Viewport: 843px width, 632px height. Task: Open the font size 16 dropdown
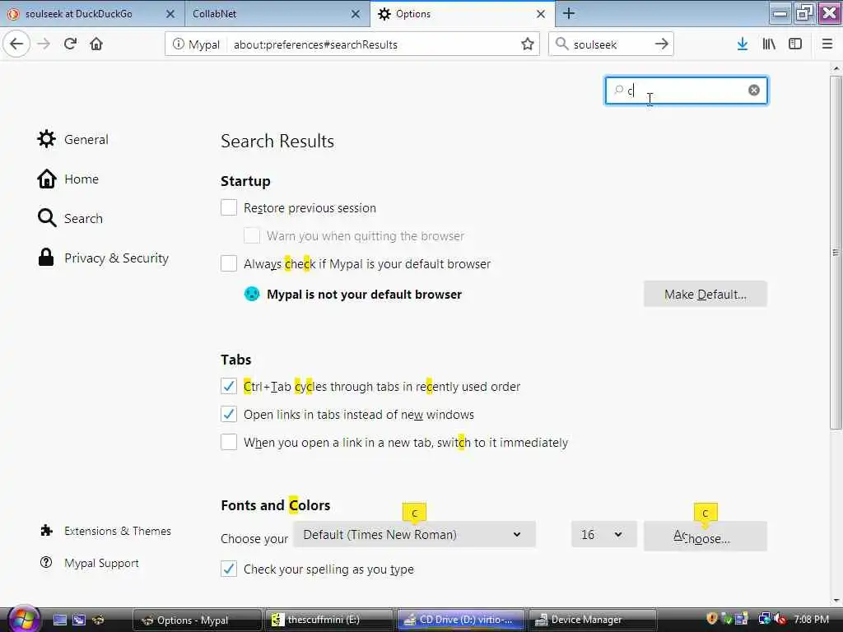pyautogui.click(x=603, y=535)
